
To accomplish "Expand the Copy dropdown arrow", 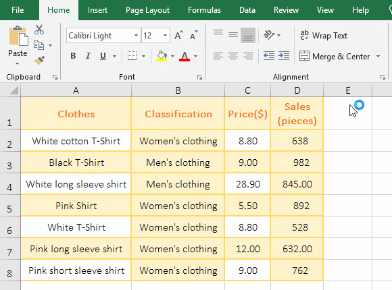I will (x=50, y=45).
